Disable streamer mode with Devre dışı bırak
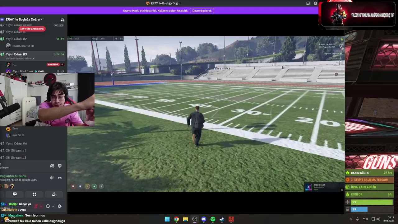Viewport: 398px width, 224px height. (x=202, y=11)
